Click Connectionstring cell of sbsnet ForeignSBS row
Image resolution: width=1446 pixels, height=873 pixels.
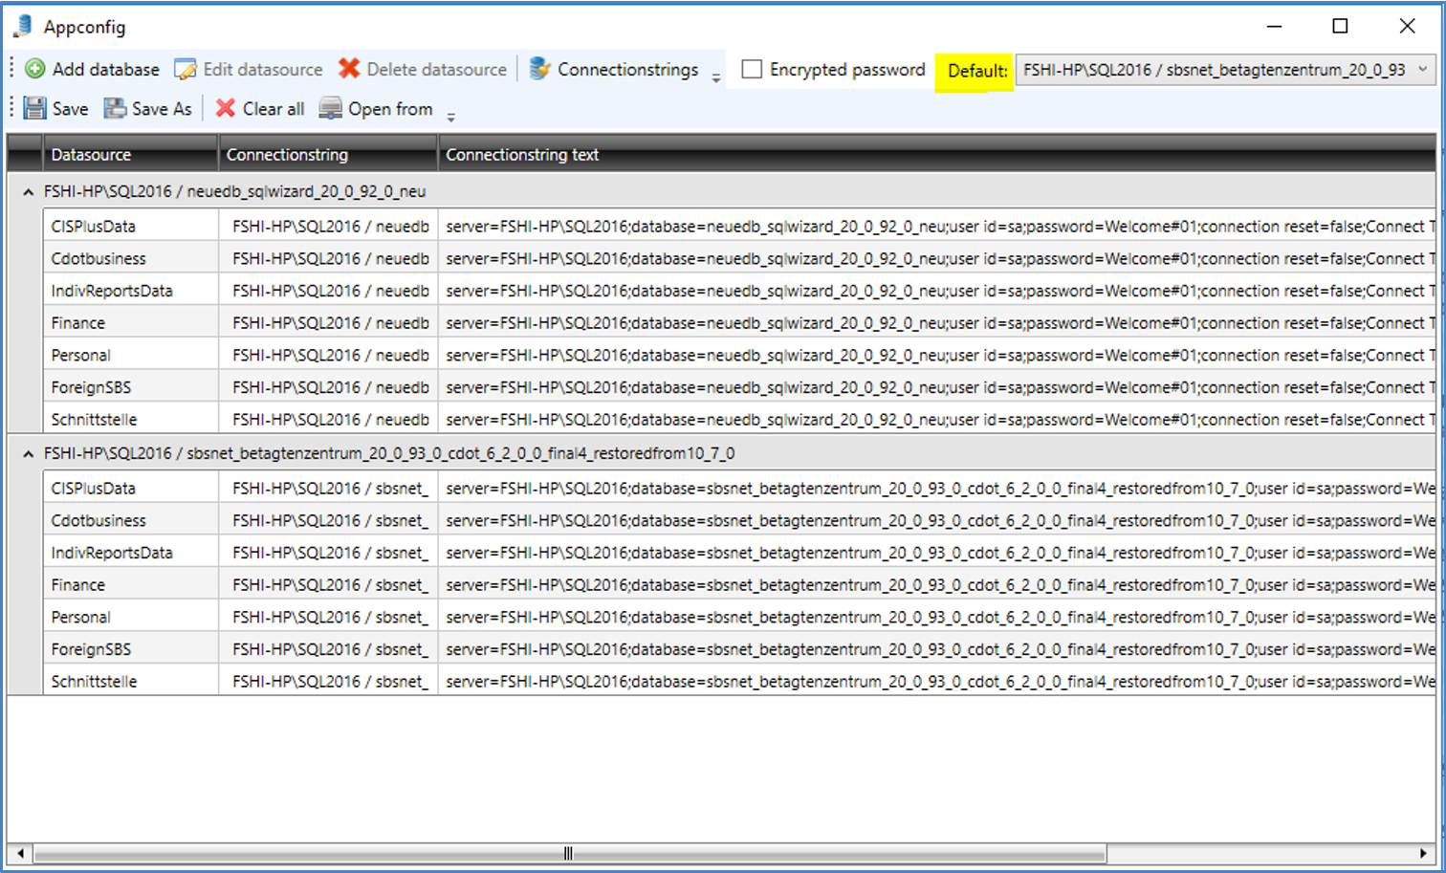click(328, 649)
